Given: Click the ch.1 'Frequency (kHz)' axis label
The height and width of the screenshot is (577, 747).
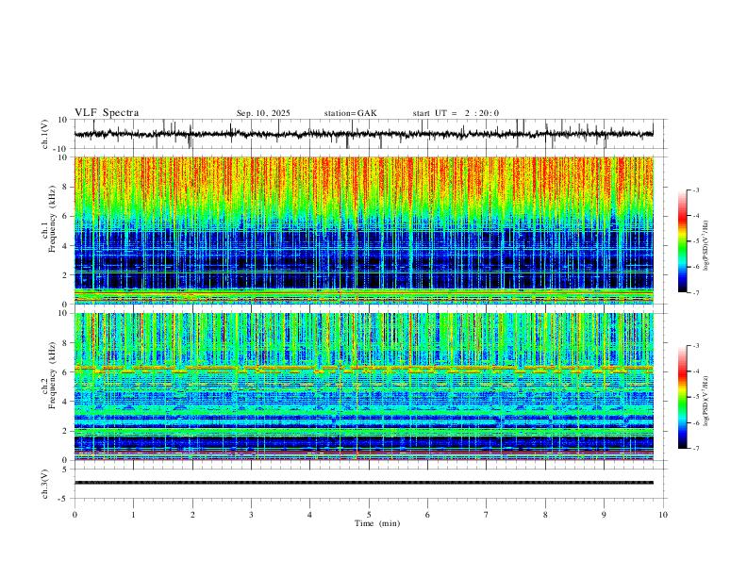Looking at the screenshot, I should pyautogui.click(x=52, y=219).
